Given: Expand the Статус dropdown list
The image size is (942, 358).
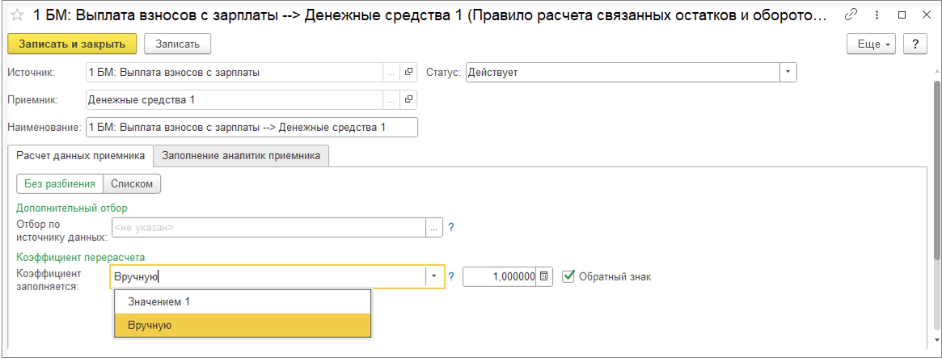Looking at the screenshot, I should click(x=788, y=73).
